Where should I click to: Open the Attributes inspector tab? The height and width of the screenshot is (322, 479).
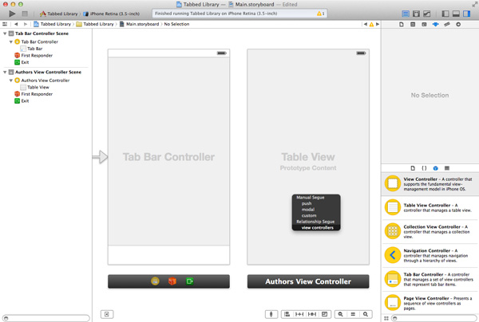coord(435,25)
